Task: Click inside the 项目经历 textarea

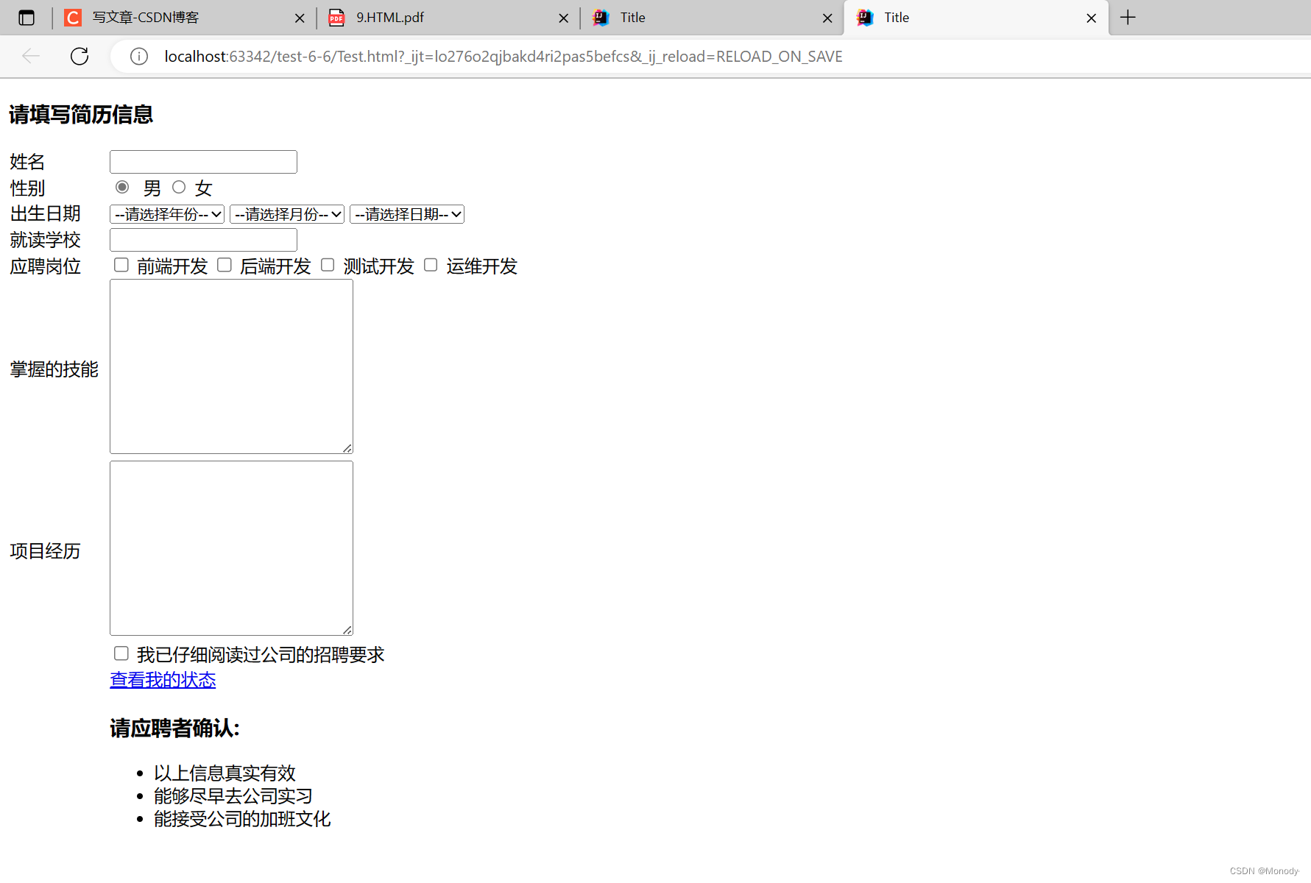Action: (x=231, y=548)
